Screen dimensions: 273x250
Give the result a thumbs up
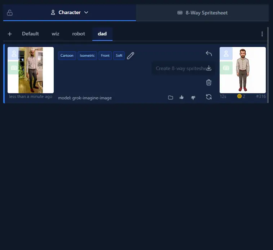tap(182, 98)
